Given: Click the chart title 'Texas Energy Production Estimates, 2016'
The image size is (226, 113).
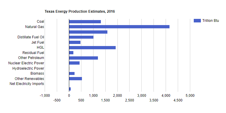Looking at the screenshot, I should click(80, 12).
